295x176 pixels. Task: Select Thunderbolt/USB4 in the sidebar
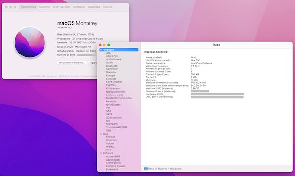click(117, 127)
